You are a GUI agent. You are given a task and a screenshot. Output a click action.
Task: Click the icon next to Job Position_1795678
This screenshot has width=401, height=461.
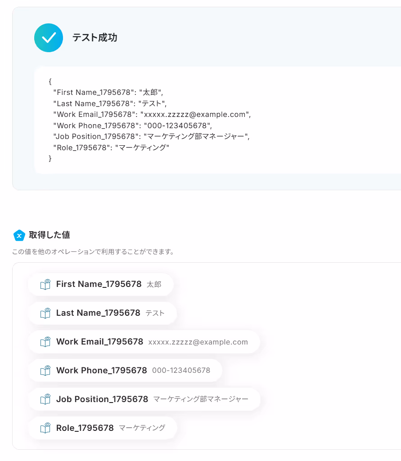(x=45, y=399)
